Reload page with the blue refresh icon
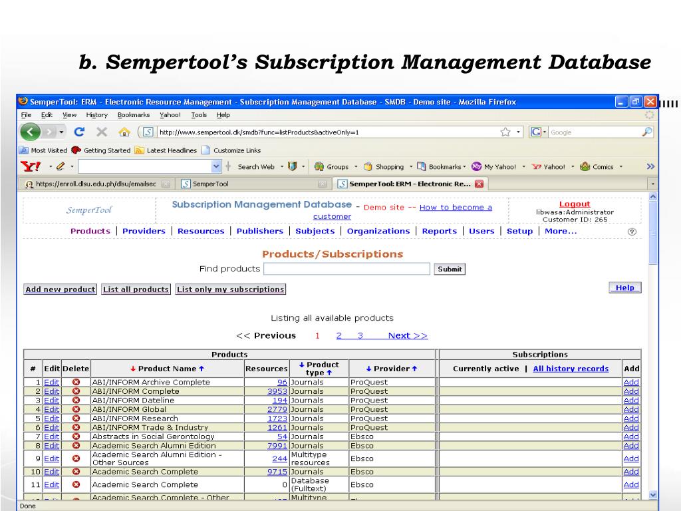Viewport: 681px width, 511px height. click(79, 132)
